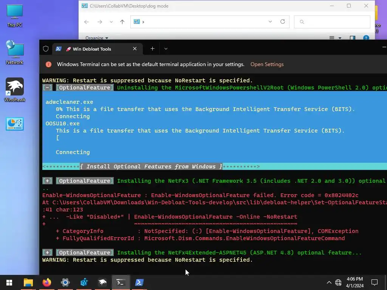Switch to PowerShell on taskbar
Image resolution: width=387 pixels, height=290 pixels.
point(139,282)
